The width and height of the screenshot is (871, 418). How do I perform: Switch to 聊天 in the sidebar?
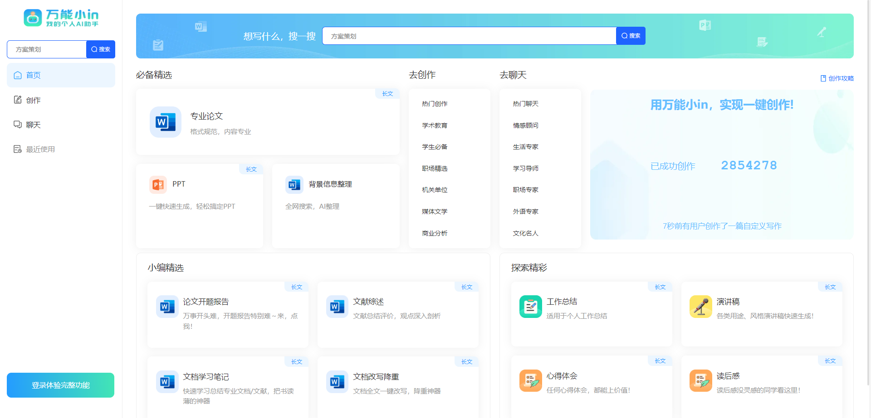[x=61, y=125]
